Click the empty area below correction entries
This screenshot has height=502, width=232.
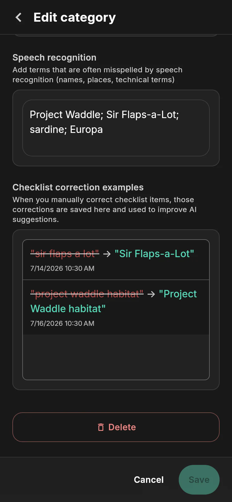tap(116, 357)
